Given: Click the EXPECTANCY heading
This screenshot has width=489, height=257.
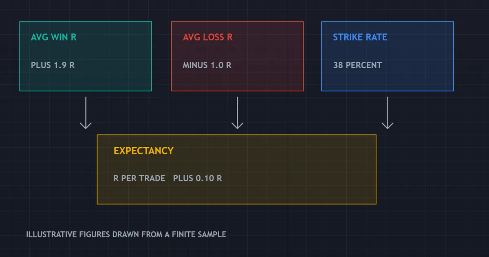Looking at the screenshot, I should [x=143, y=151].
